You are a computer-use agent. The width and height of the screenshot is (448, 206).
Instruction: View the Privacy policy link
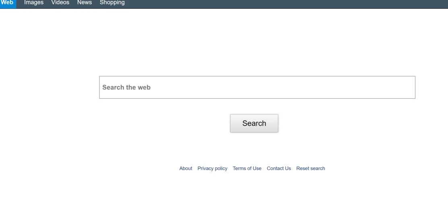(x=212, y=168)
